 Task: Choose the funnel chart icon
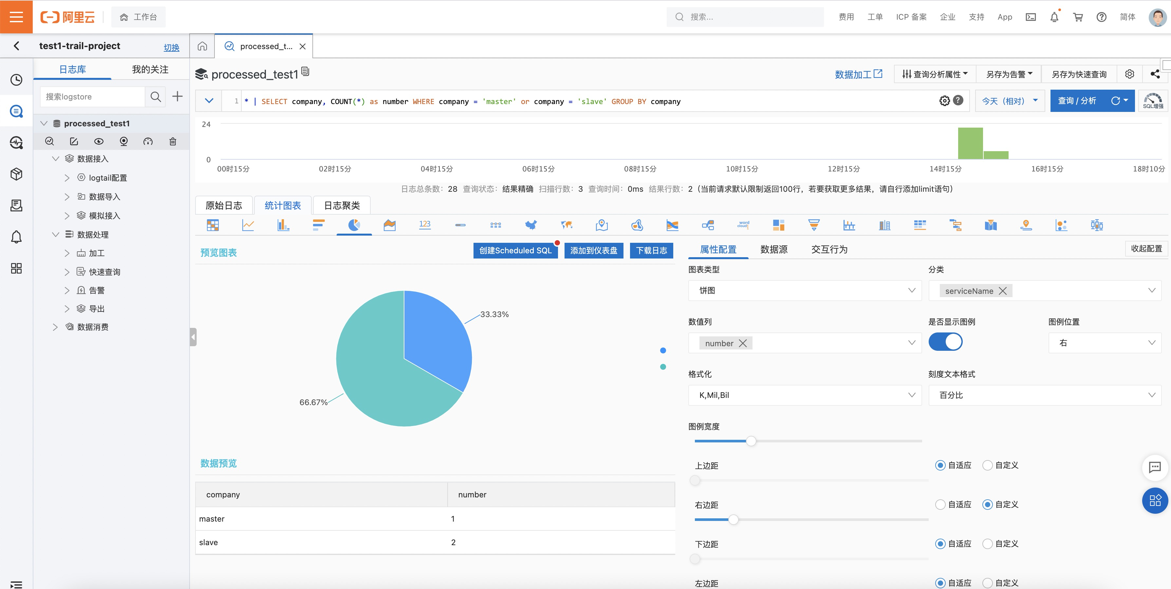click(814, 225)
